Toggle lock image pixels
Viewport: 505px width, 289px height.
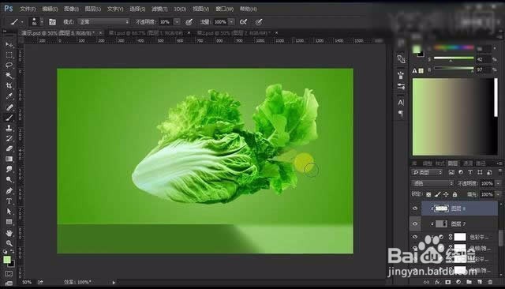click(x=437, y=194)
